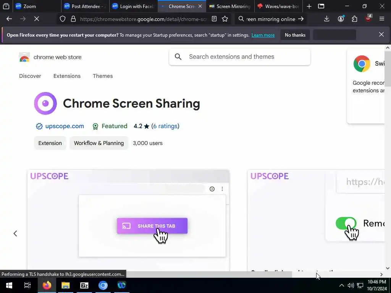Close the Chrome Screen Sharing tab
Screen dimensions: 391x293
pyautogui.click(x=200, y=6)
